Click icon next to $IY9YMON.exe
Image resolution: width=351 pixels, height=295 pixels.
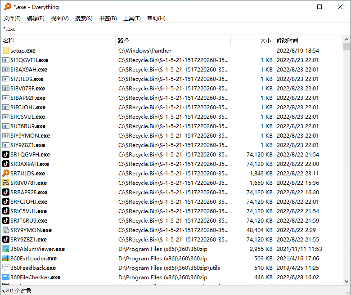click(x=6, y=135)
